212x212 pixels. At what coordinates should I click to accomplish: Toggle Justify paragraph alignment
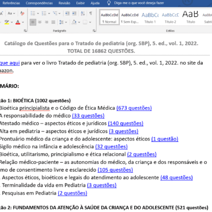pos(53,22)
